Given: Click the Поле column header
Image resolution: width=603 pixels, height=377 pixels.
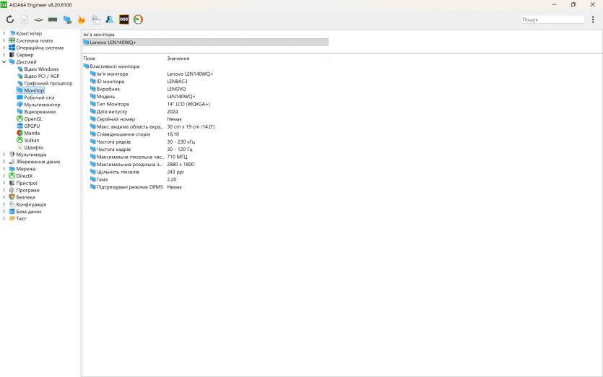Looking at the screenshot, I should [89, 58].
